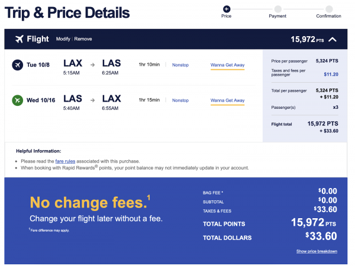Click the Confirmation step circle in the progress bar
The image size is (355, 266).
(x=328, y=8)
